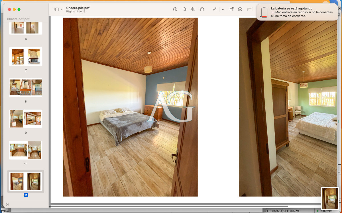Click the low battery notification banner

(x=297, y=12)
